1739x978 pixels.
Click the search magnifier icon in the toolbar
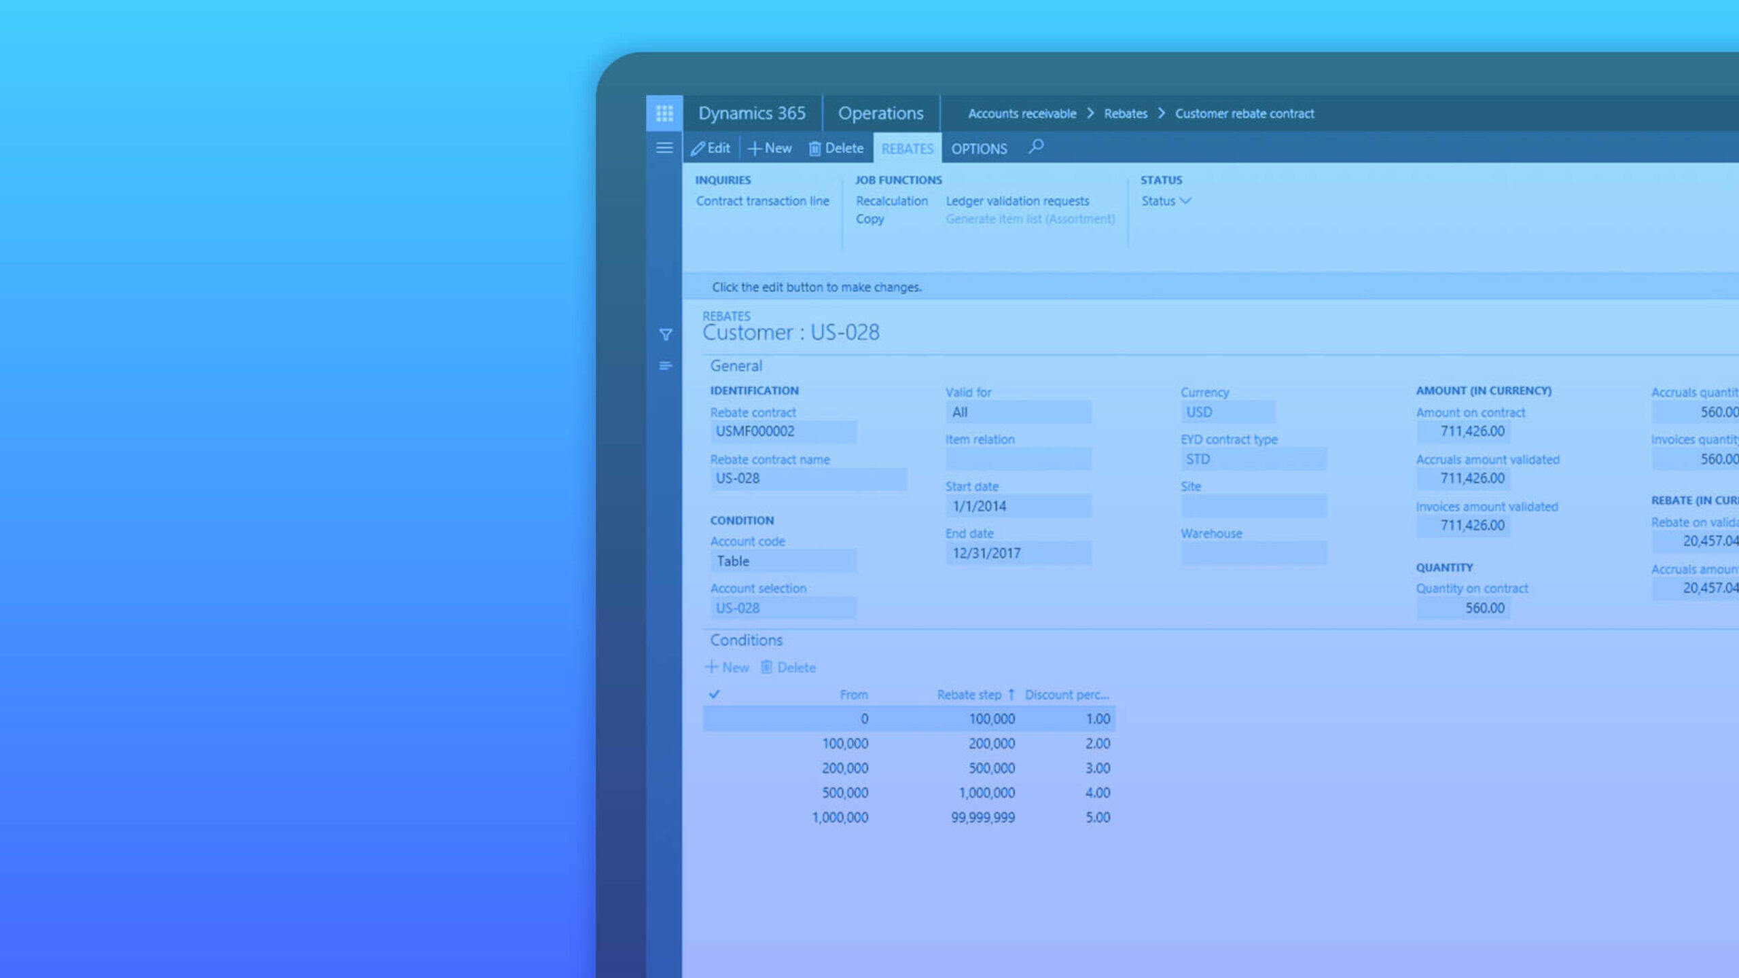click(1036, 147)
